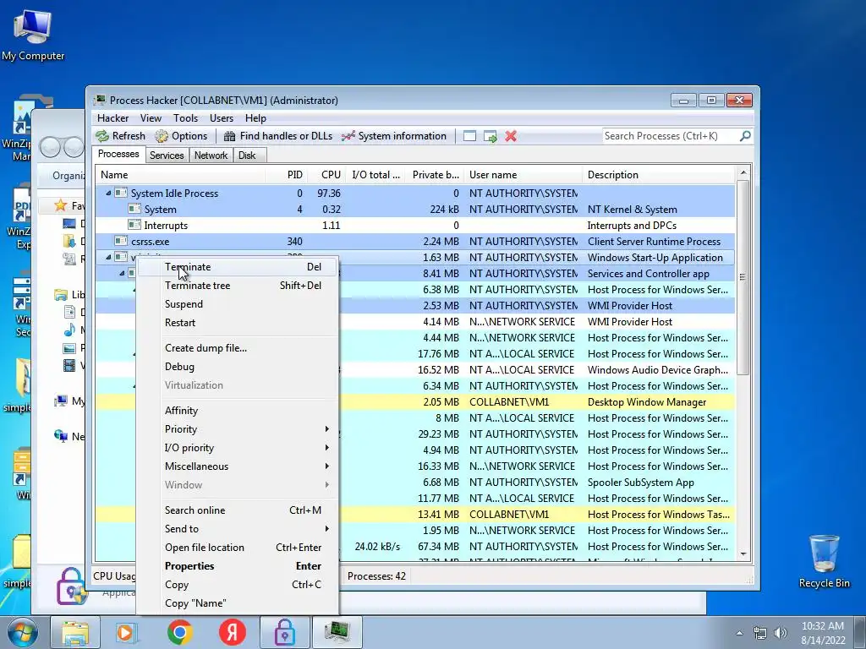Click the find window toolbar icon
Screen dimensions: 866x649
(x=469, y=136)
